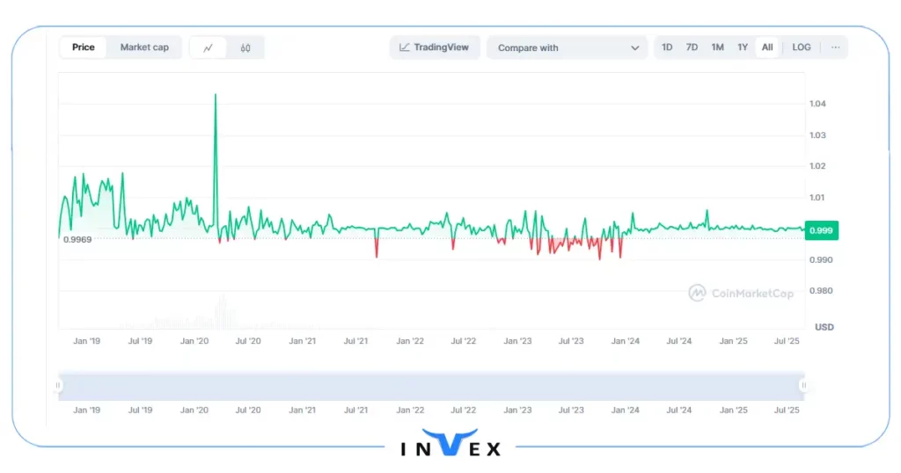Click the green 0.999 current price tag

[x=821, y=230]
